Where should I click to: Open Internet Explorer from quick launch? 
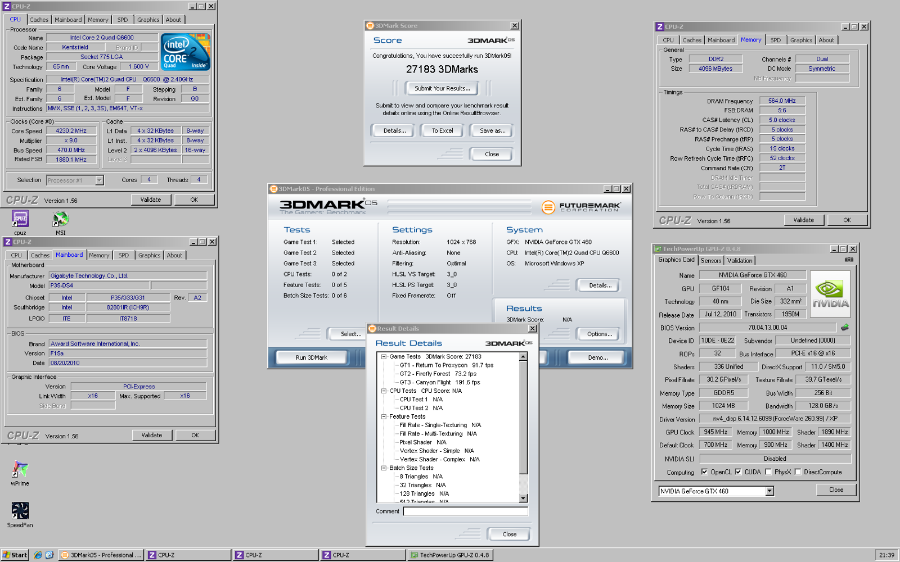(x=38, y=555)
